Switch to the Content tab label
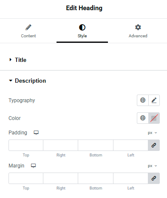167x198 pixels. click(28, 36)
